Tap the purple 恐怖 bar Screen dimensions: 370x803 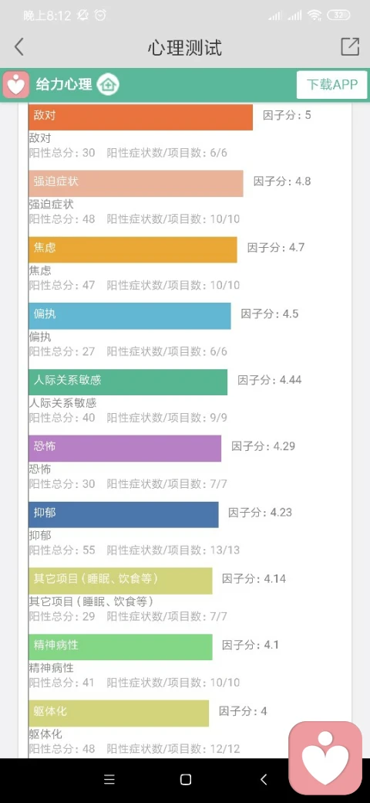pyautogui.click(x=125, y=448)
